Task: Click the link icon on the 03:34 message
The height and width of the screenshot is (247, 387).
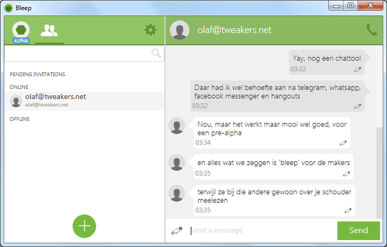Action: tap(343, 143)
